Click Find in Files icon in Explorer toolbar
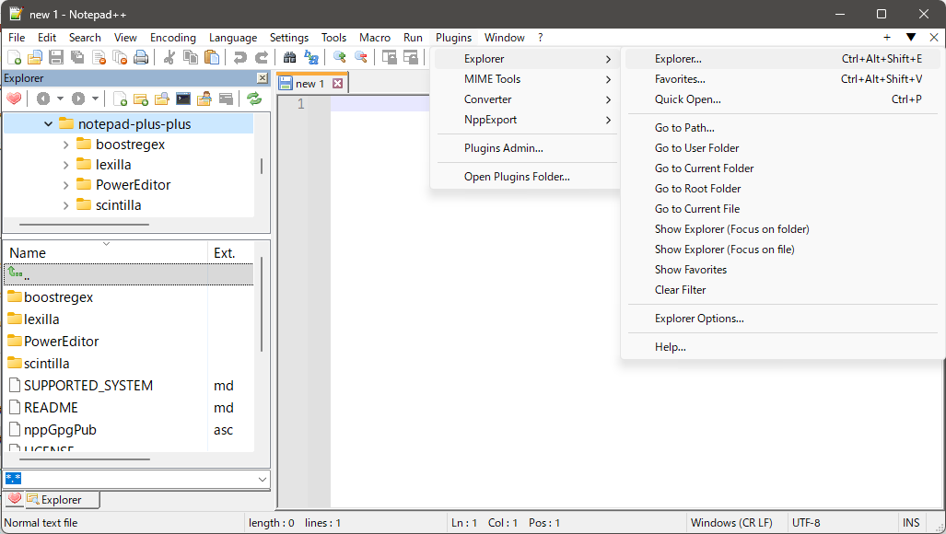 tap(162, 99)
